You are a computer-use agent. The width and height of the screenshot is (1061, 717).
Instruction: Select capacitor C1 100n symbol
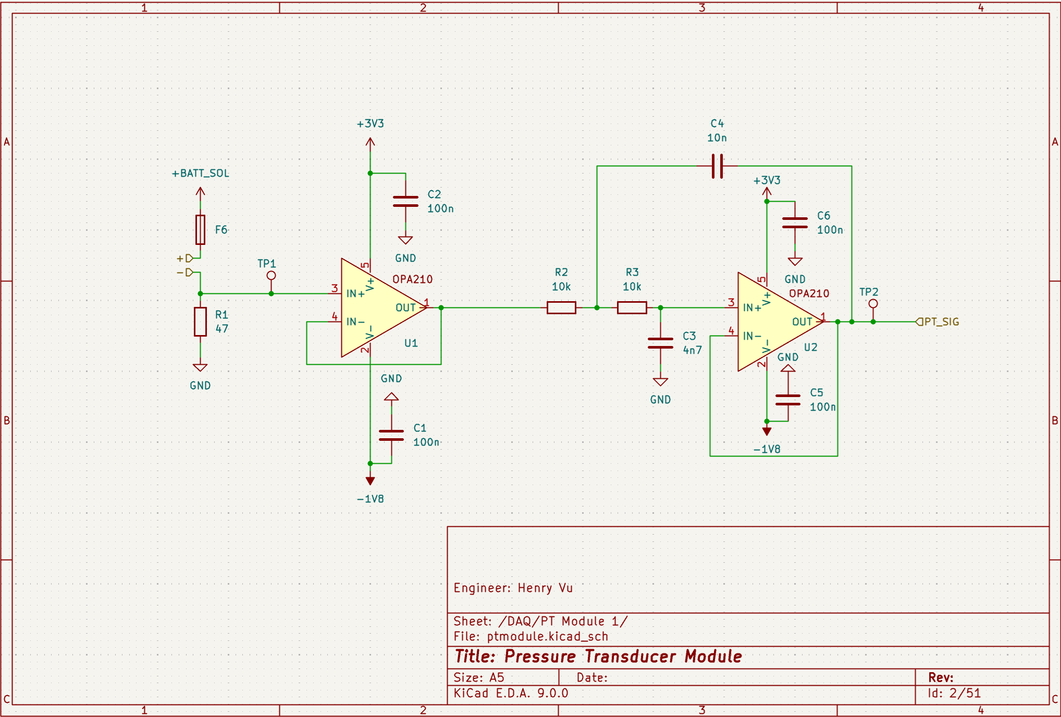click(x=391, y=435)
